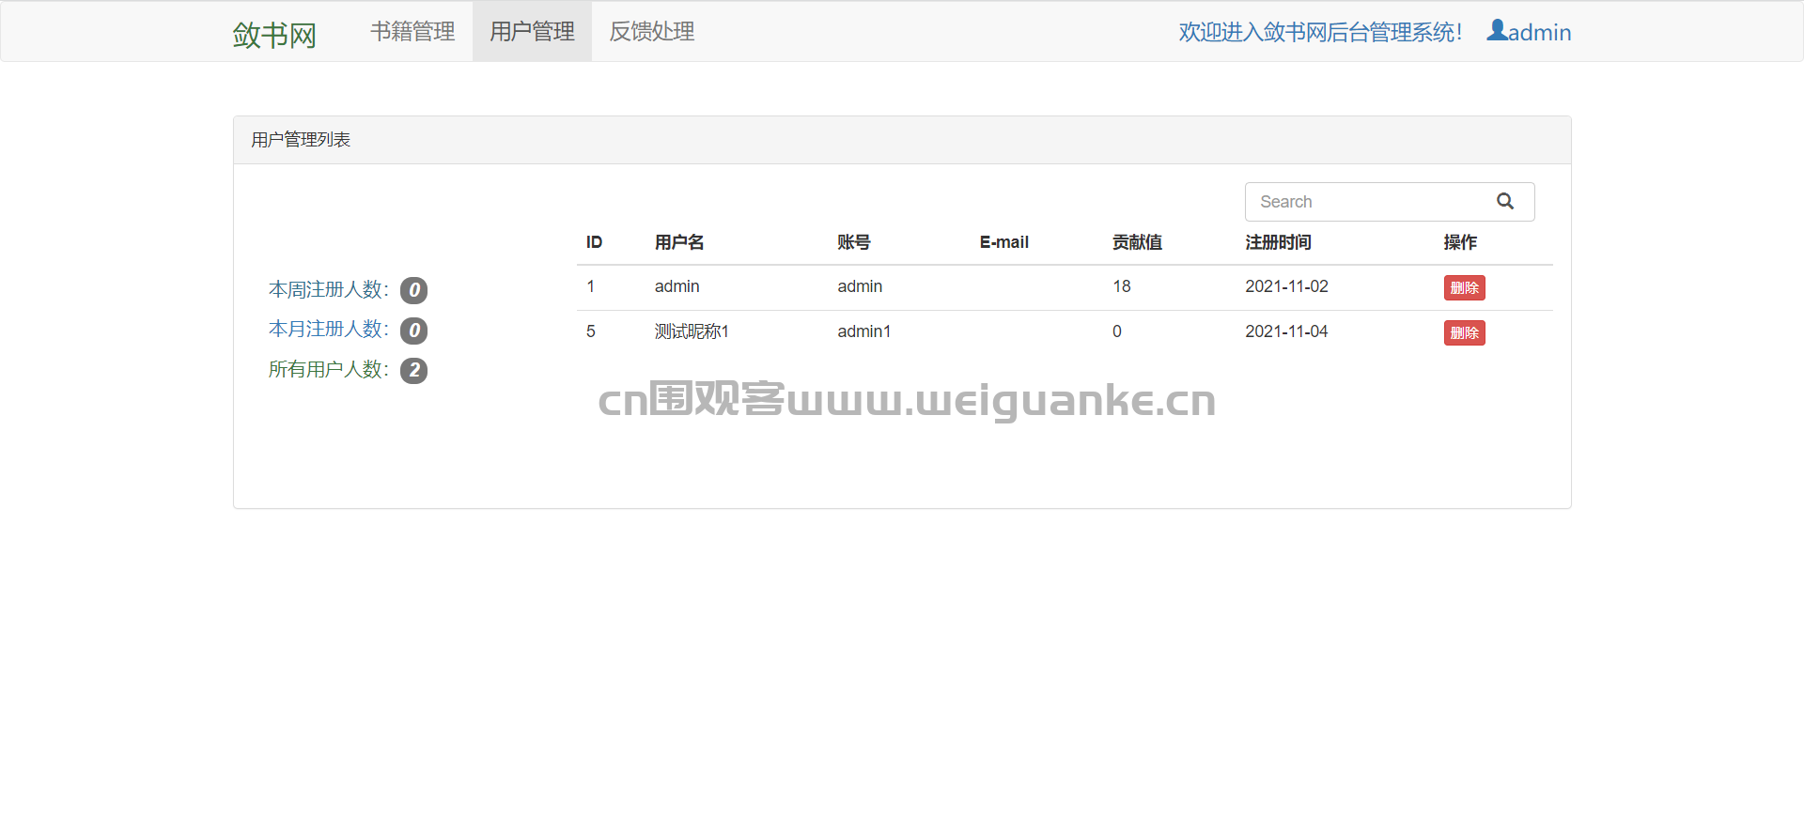Open the 书籍管理 menu tab
Viewport: 1804px width, 831px height.
tap(412, 31)
